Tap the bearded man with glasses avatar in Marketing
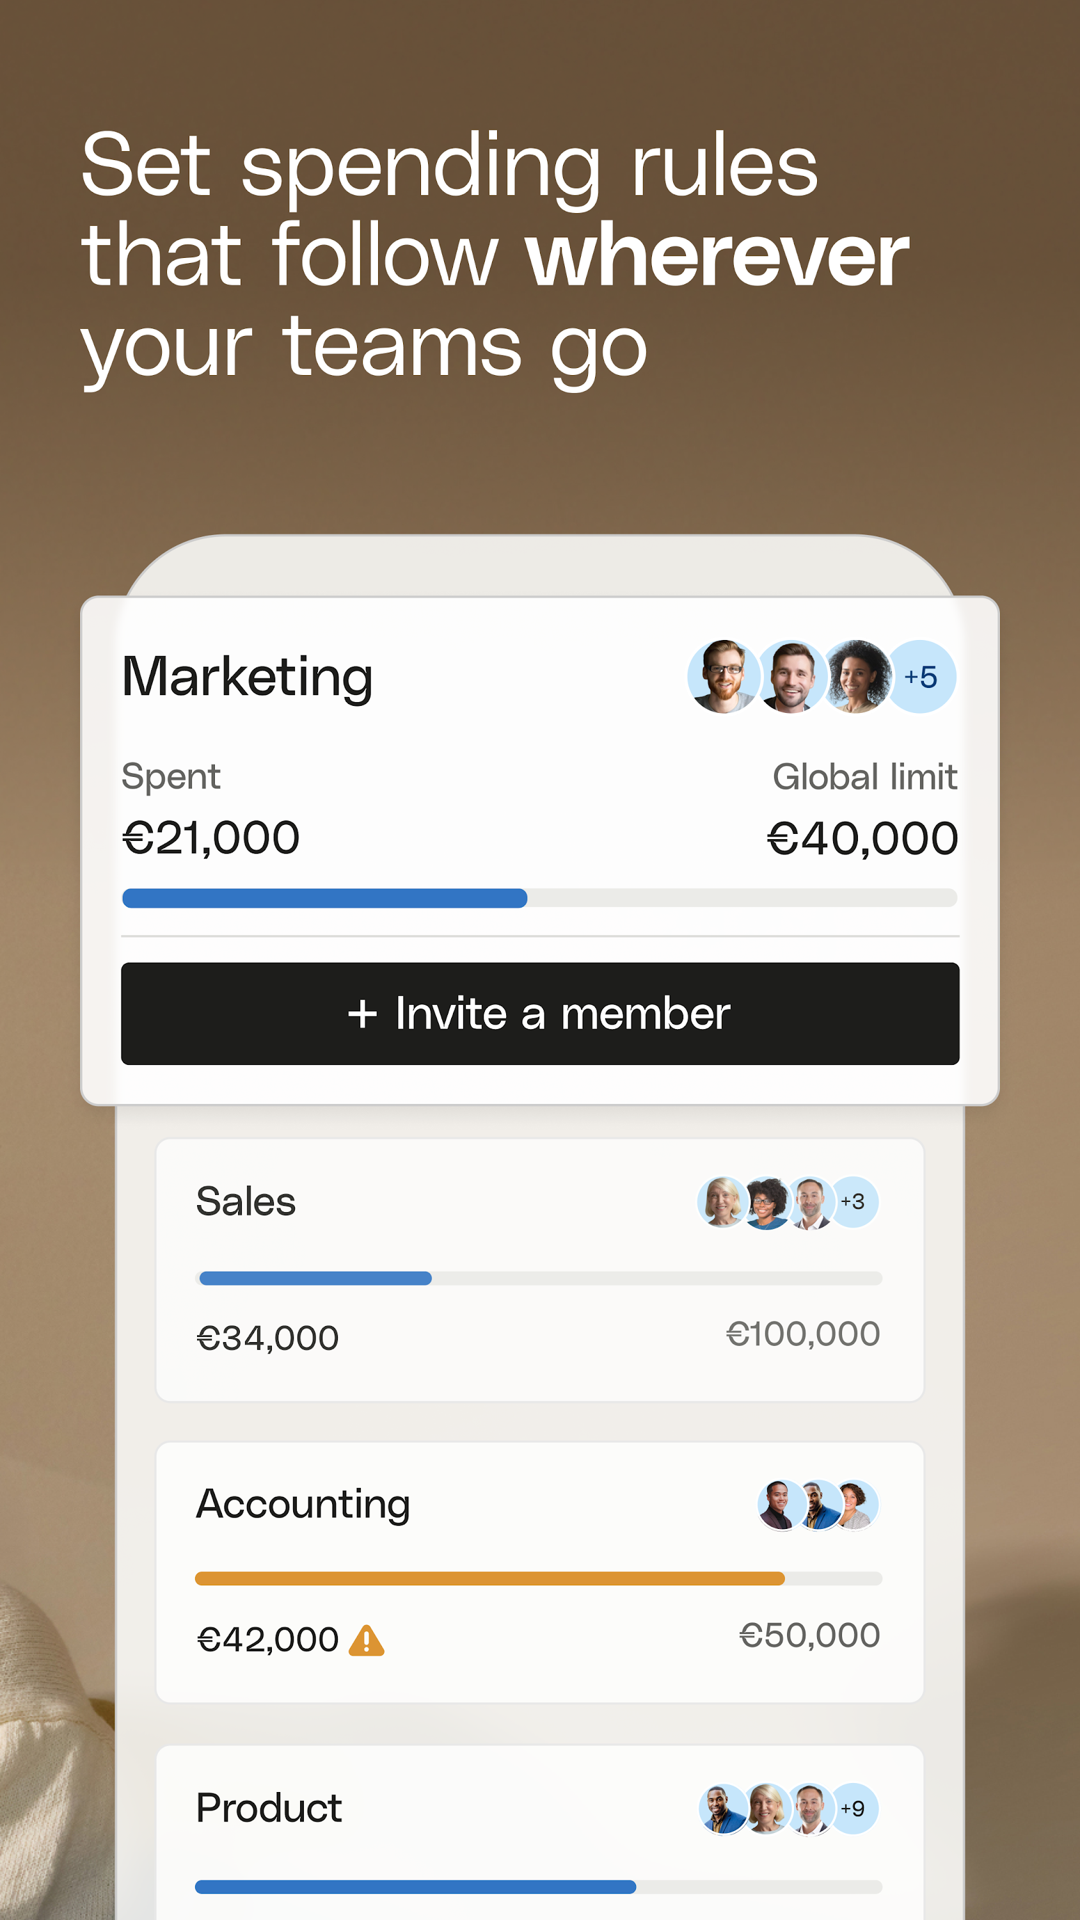1080x1920 pixels. 722,676
